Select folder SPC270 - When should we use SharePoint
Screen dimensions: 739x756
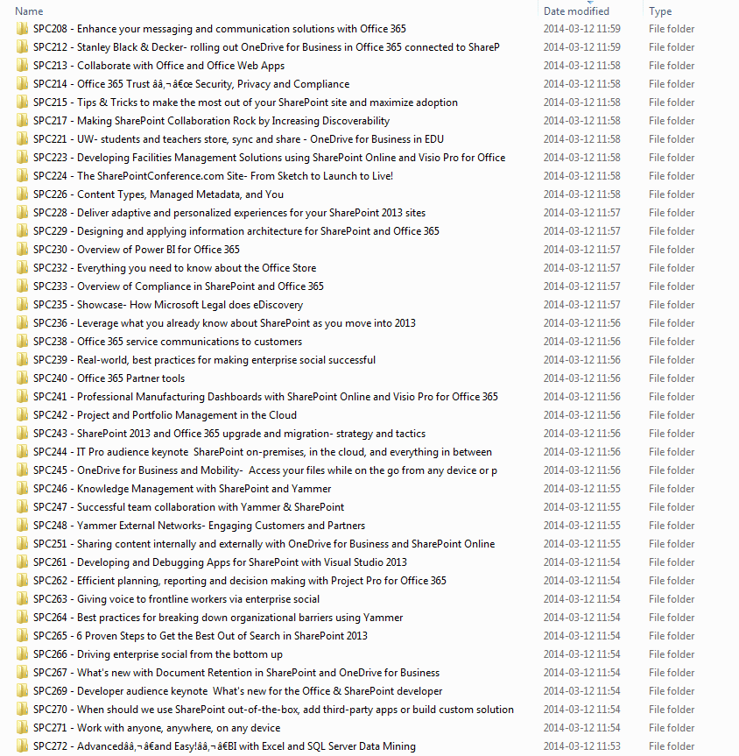[x=273, y=710]
